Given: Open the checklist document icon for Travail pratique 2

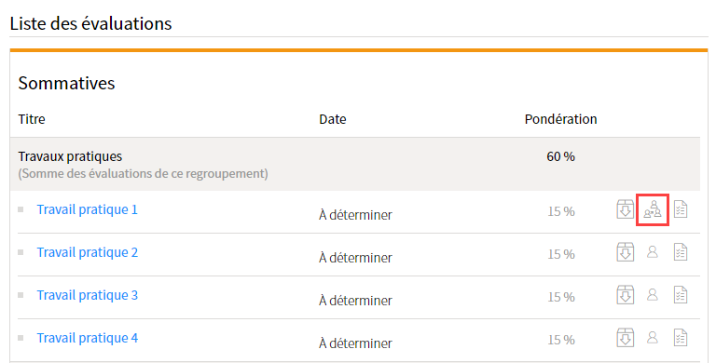Looking at the screenshot, I should click(x=681, y=251).
